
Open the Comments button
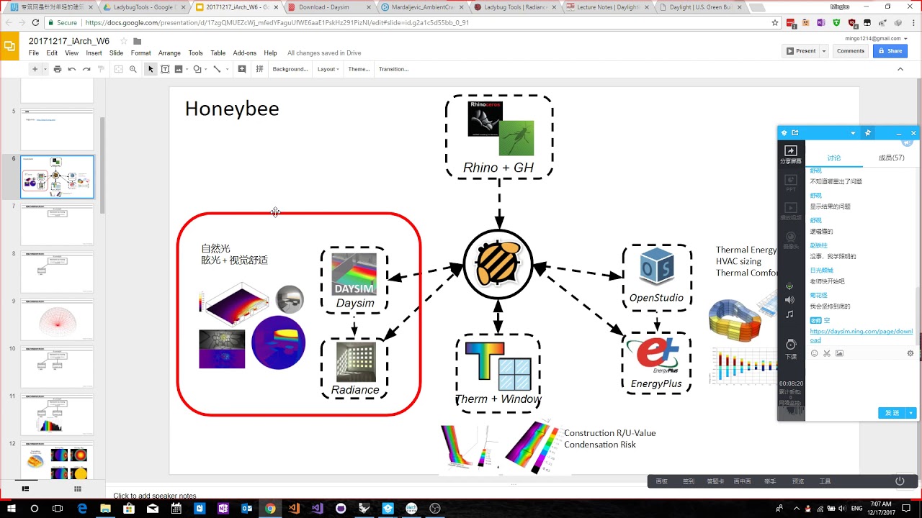pos(851,51)
